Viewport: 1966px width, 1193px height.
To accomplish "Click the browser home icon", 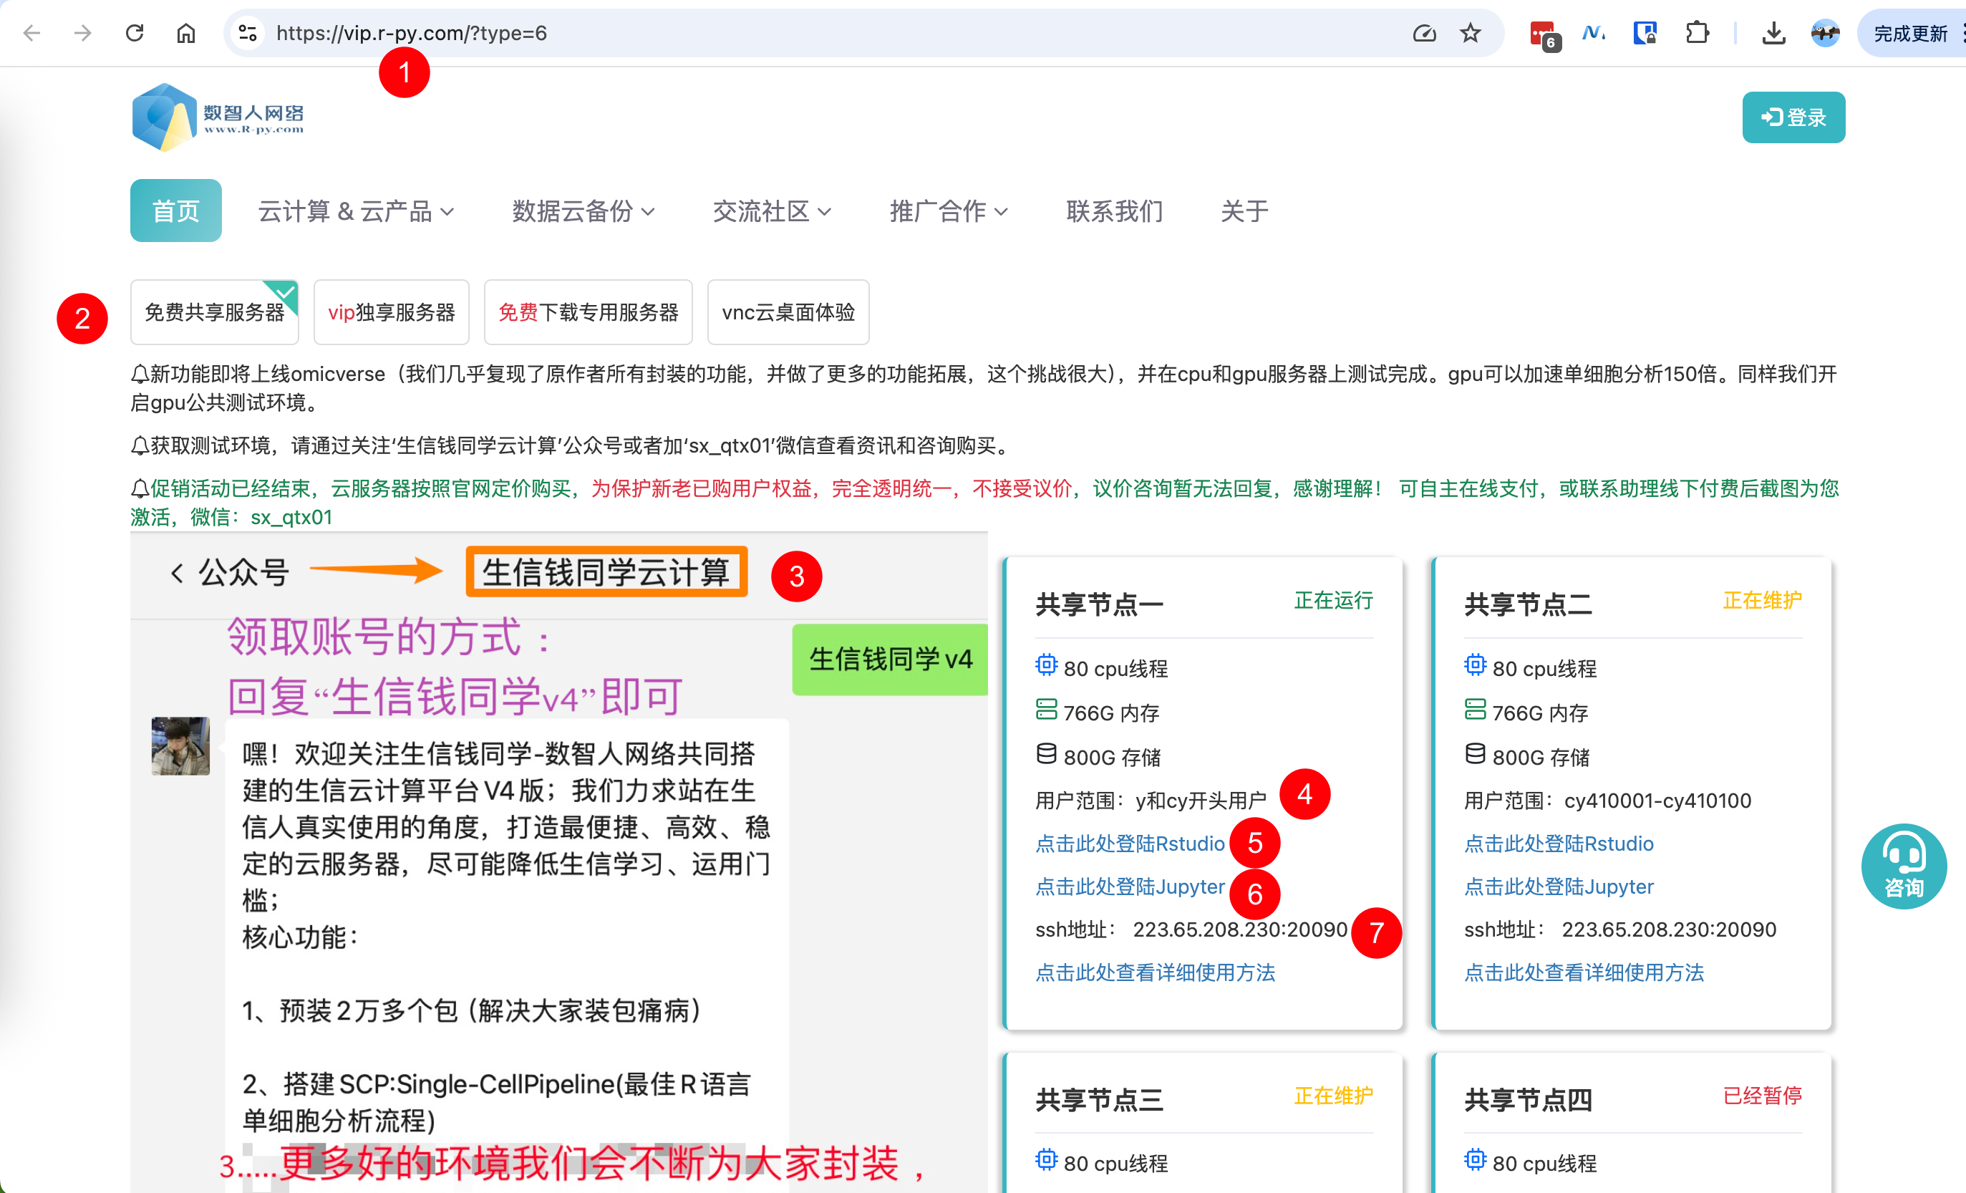I will click(x=186, y=33).
